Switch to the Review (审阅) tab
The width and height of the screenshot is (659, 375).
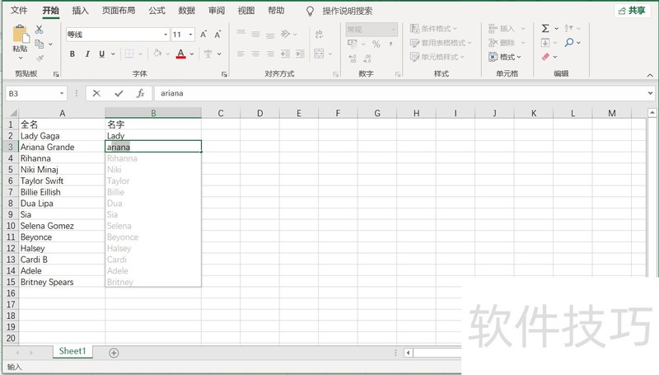[217, 11]
